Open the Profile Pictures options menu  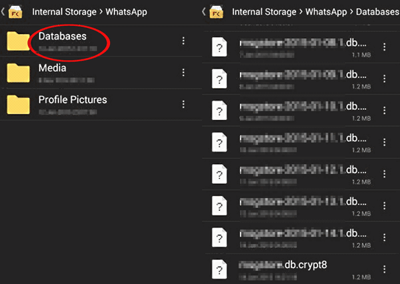point(183,104)
